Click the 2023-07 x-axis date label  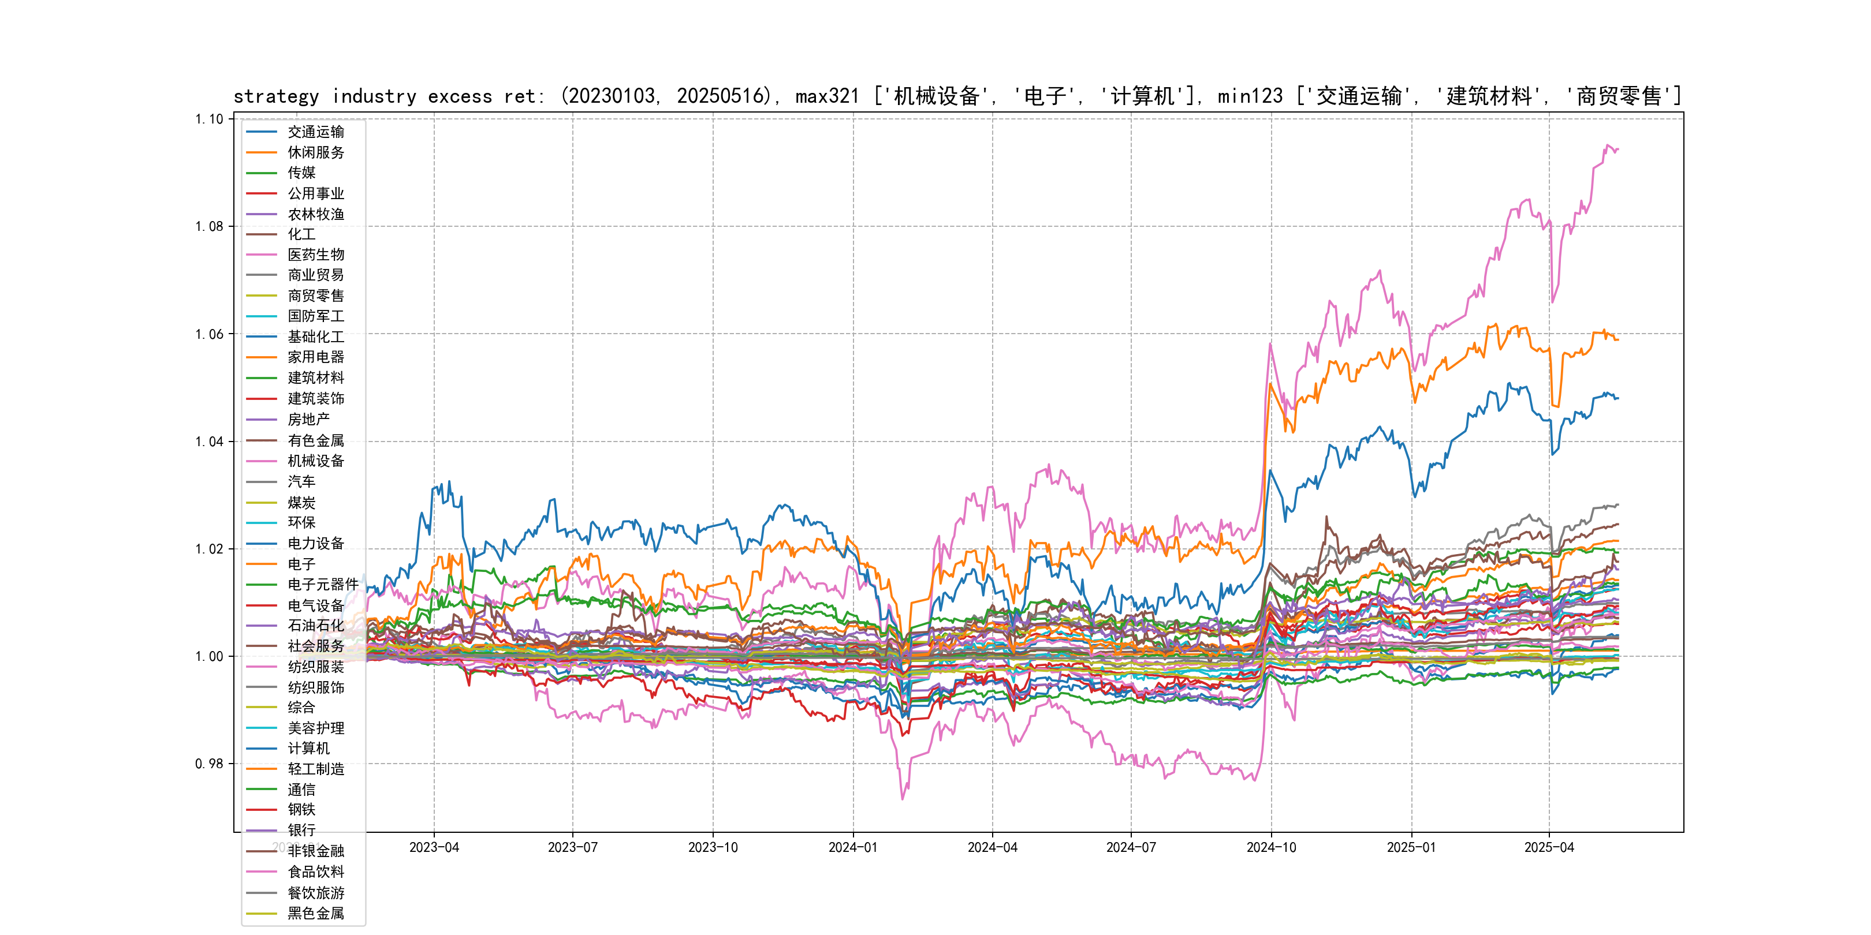(572, 847)
